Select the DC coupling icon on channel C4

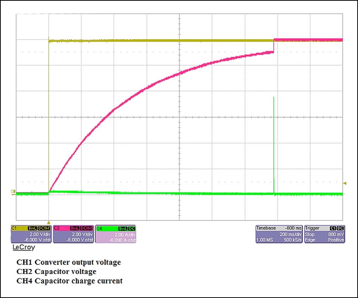[132, 228]
